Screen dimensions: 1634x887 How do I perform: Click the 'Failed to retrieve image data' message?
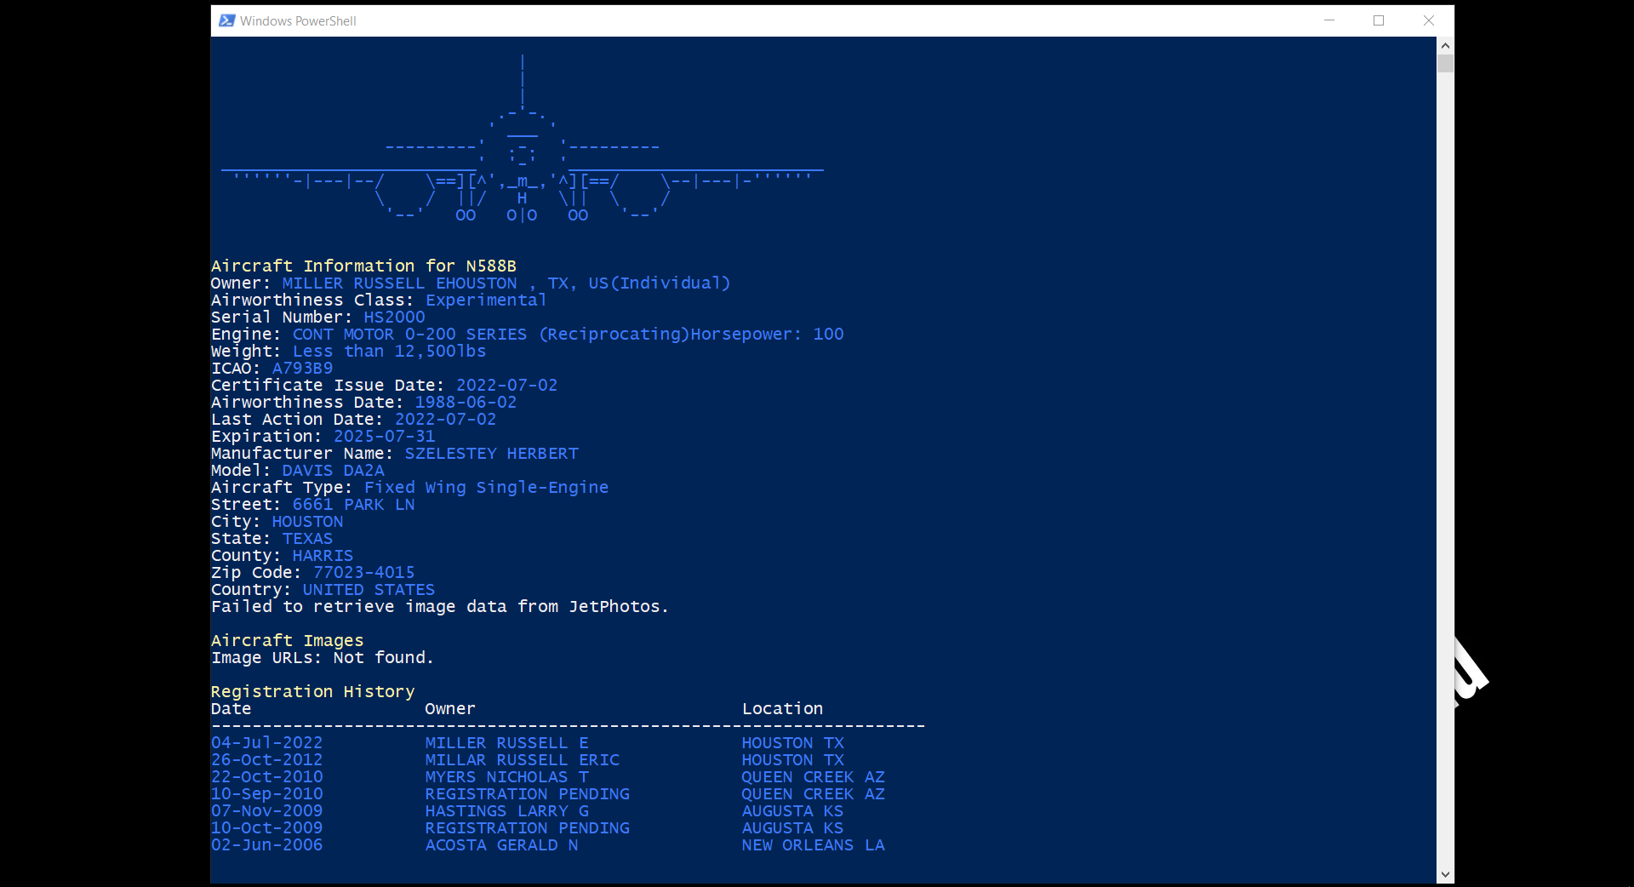pos(440,607)
